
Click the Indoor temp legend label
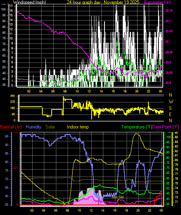point(78,127)
